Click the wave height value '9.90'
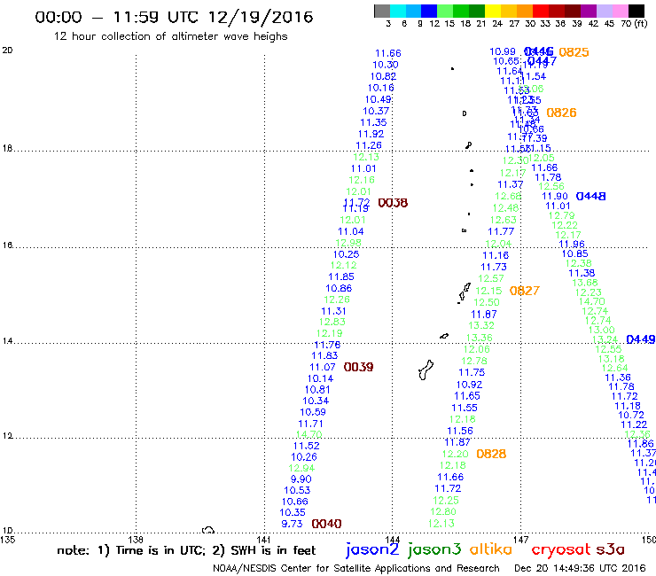Screen dimensions: 656x576 [301, 479]
